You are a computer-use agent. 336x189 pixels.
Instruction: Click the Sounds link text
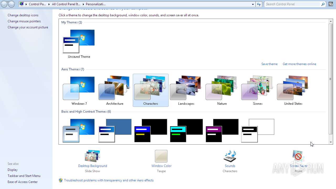[x=230, y=166]
